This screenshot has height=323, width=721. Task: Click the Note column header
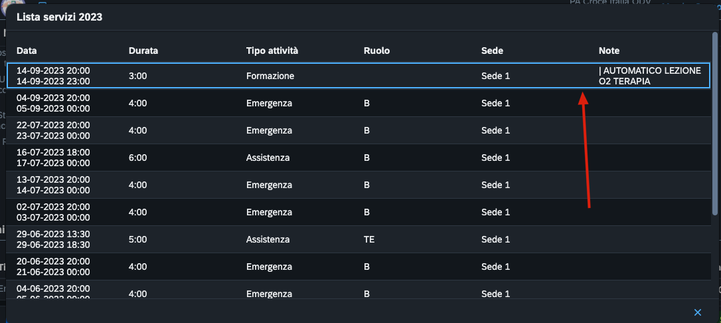(609, 51)
